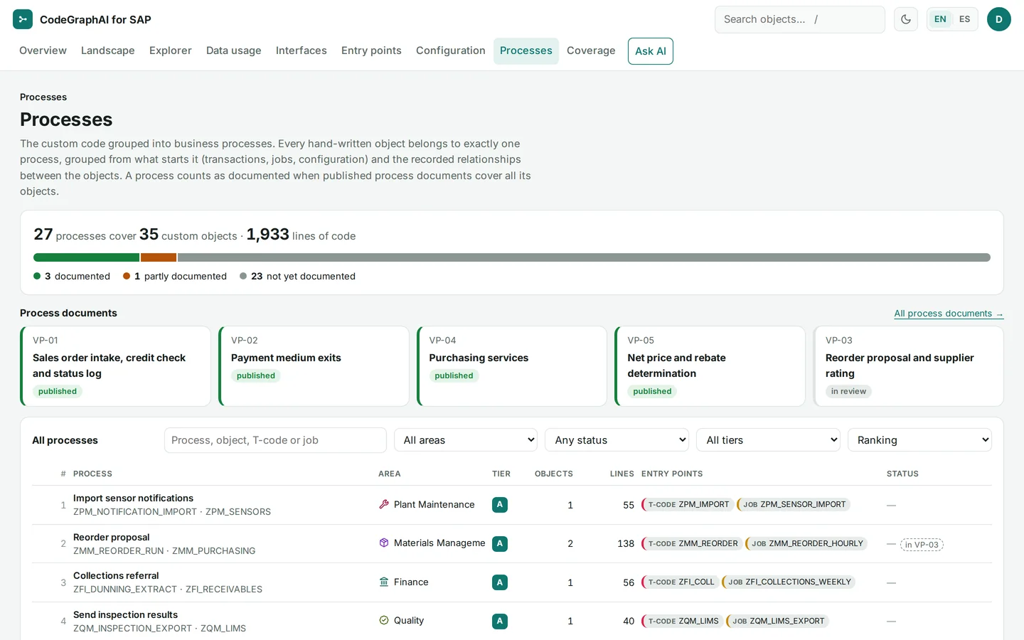Viewport: 1024px width, 640px height.
Task: Open the All process documents link
Action: (949, 314)
